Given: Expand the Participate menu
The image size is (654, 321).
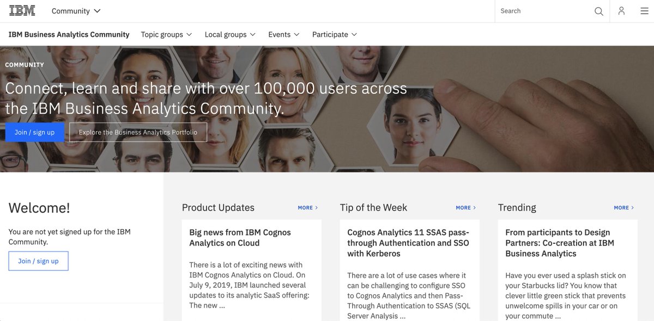Looking at the screenshot, I should click(x=335, y=34).
